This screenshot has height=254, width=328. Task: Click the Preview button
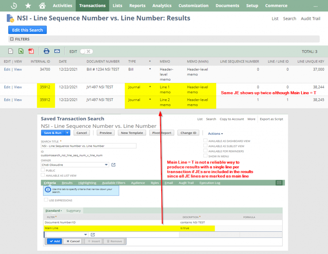[x=106, y=133]
